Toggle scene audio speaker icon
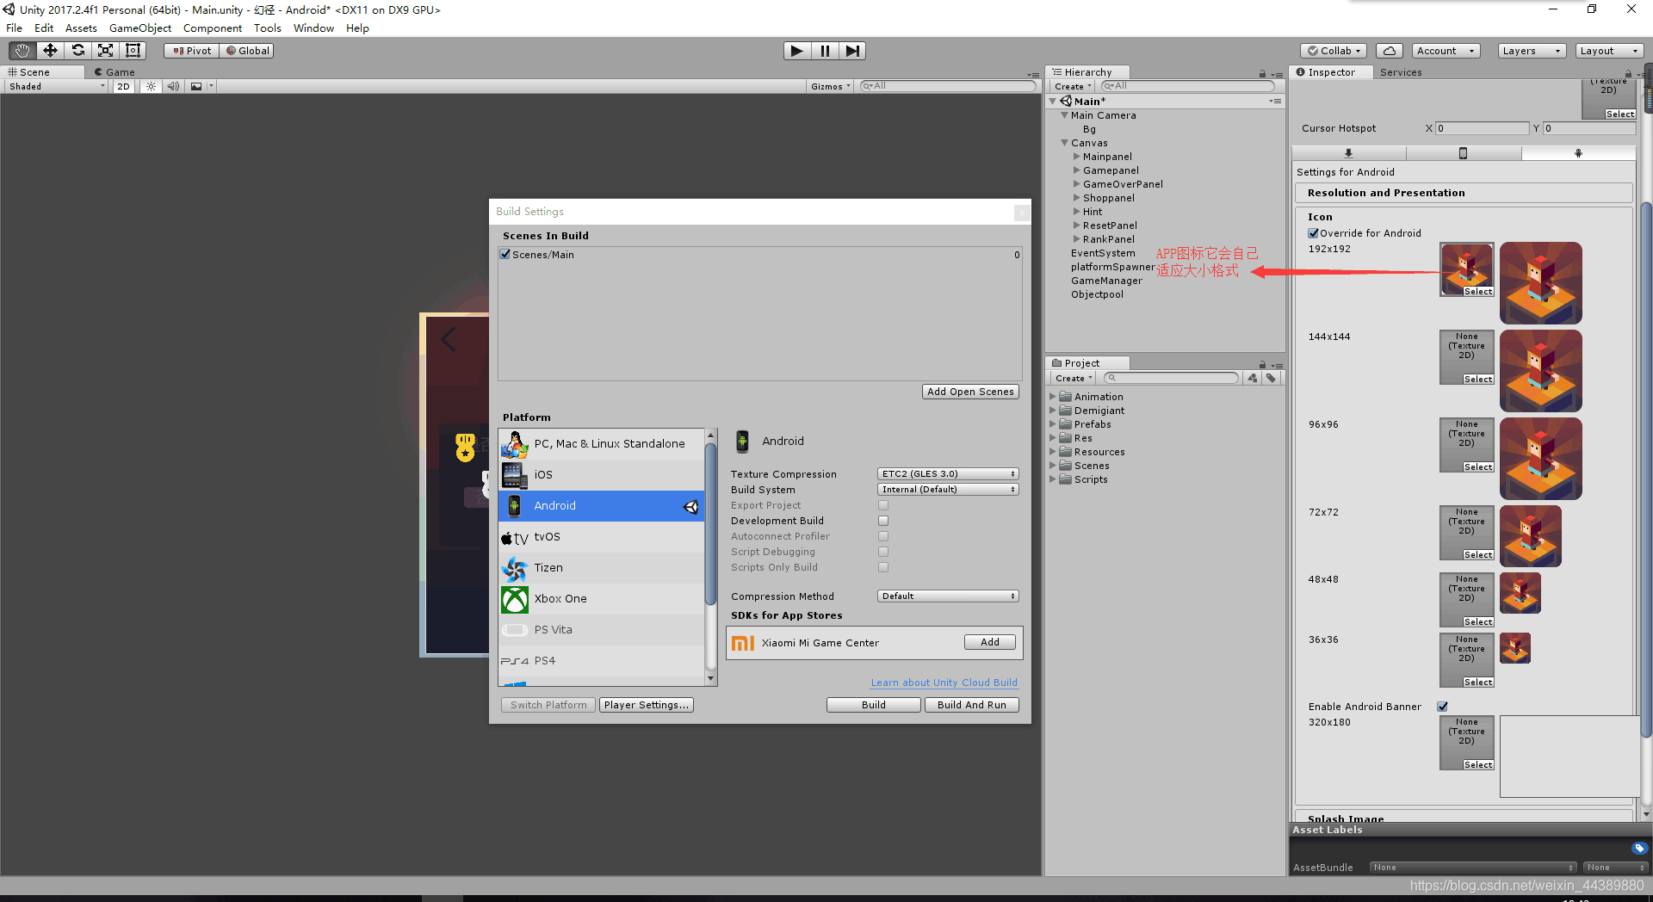1653x902 pixels. point(173,86)
